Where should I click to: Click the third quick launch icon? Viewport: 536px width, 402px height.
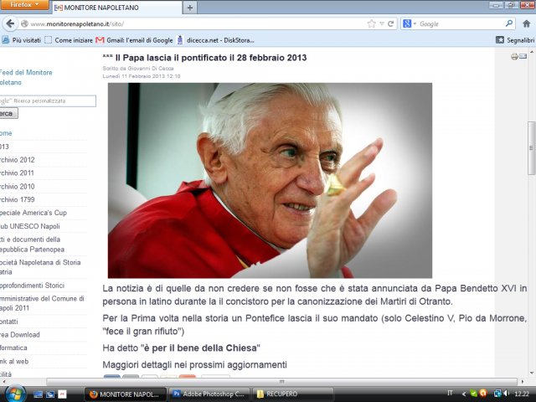click(x=62, y=394)
